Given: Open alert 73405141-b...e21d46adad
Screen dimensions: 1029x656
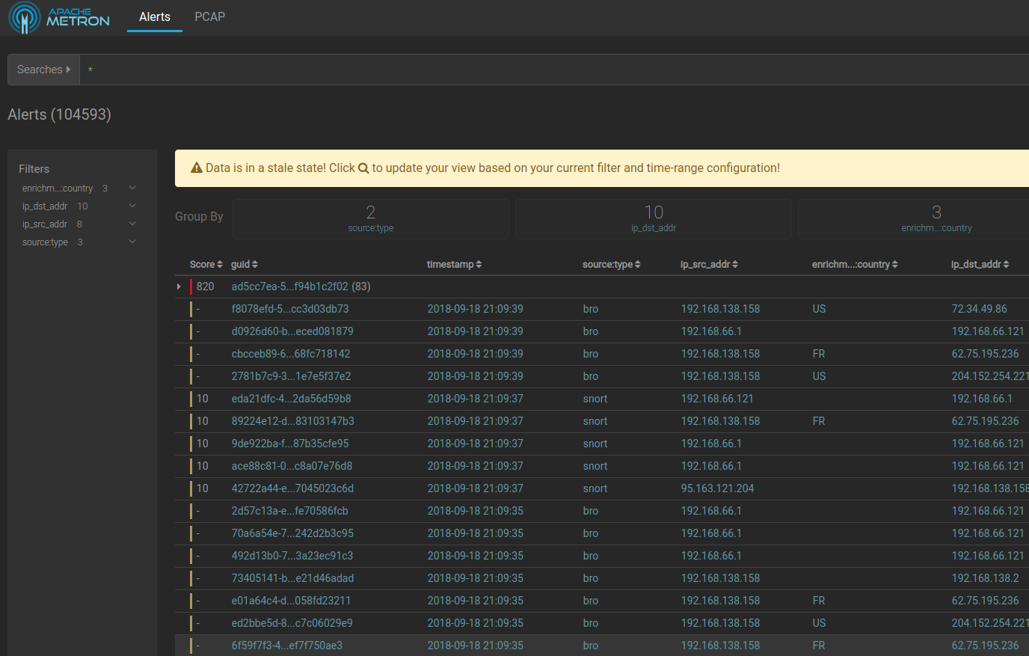Looking at the screenshot, I should tap(292, 578).
